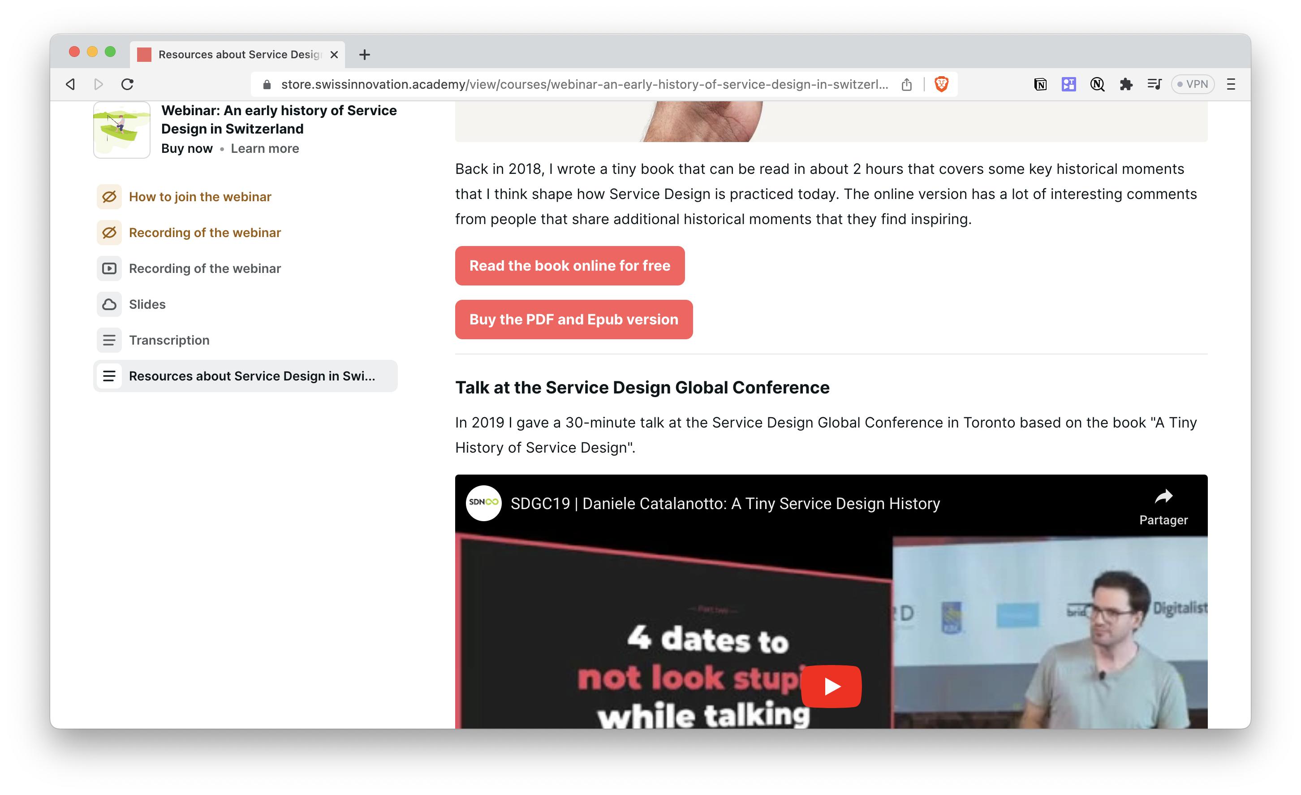1301x795 pixels.
Task: Click Read the book online for free
Action: pyautogui.click(x=570, y=266)
